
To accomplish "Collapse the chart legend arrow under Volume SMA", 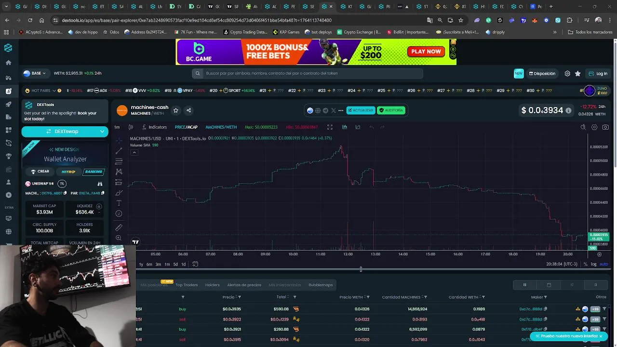I will (134, 152).
